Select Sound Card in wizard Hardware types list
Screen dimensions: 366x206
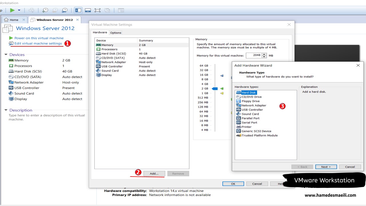247,114
